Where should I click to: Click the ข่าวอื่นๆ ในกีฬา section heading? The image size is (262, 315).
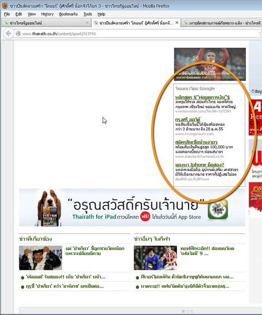(152, 239)
